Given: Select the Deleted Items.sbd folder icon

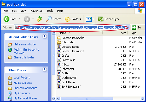Looking at the screenshot, I should (59, 38).
